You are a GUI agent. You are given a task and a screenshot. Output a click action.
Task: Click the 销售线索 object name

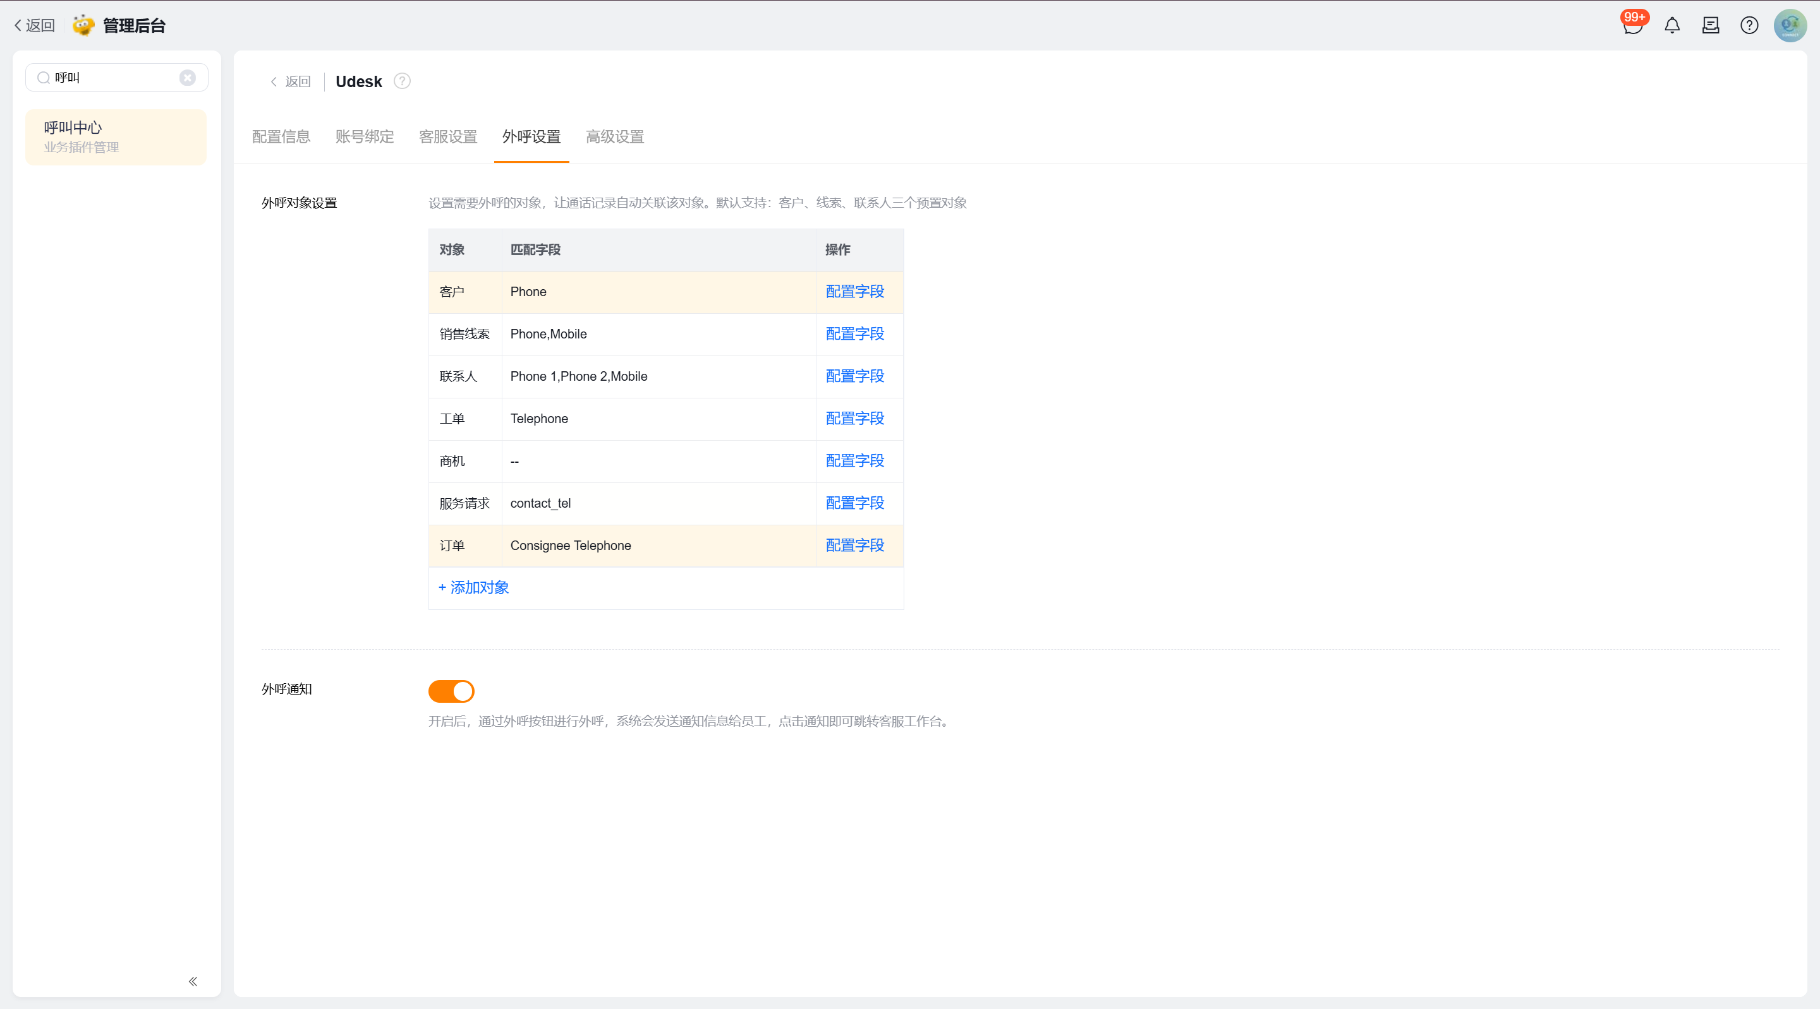(464, 334)
